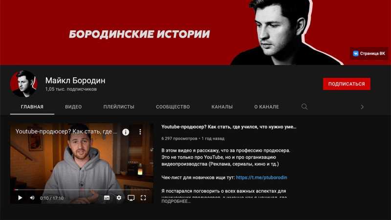Open the three-dot video menu
The width and height of the screenshot is (391, 220).
pos(140,132)
